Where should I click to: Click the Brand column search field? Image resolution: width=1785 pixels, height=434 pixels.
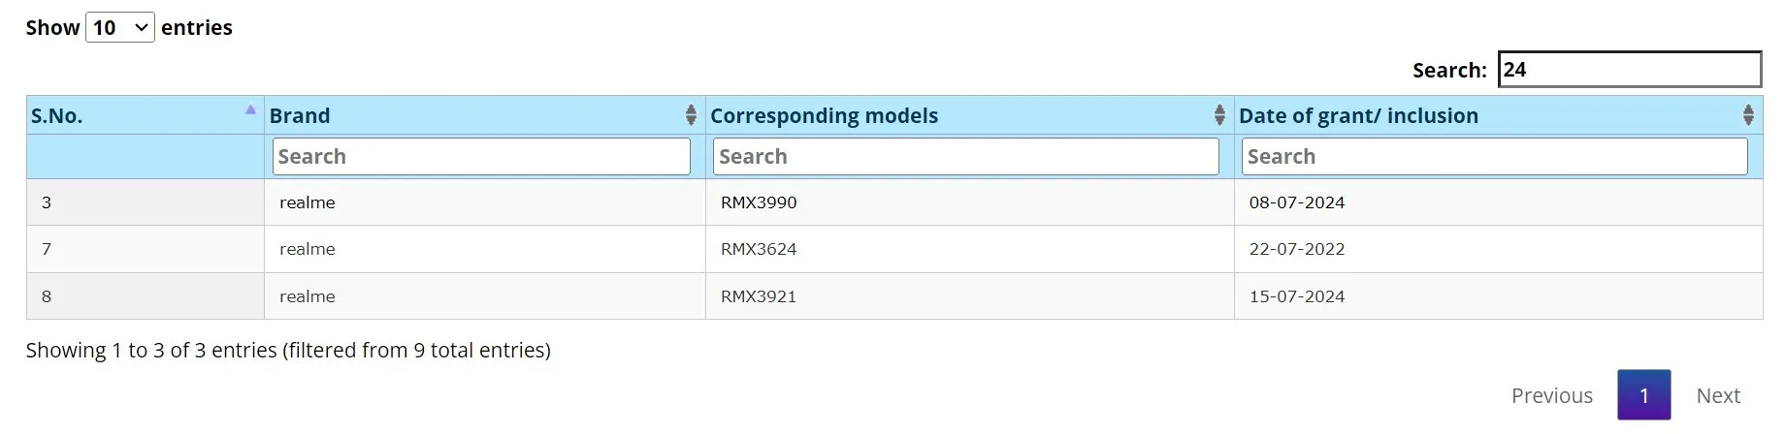(481, 157)
